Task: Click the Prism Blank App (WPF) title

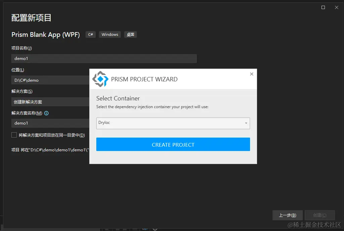Action: [x=46, y=34]
